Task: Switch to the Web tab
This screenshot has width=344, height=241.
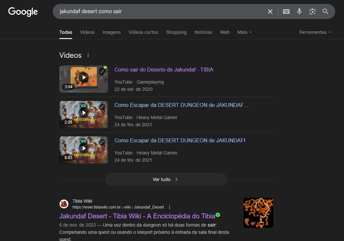Action: 225,32
